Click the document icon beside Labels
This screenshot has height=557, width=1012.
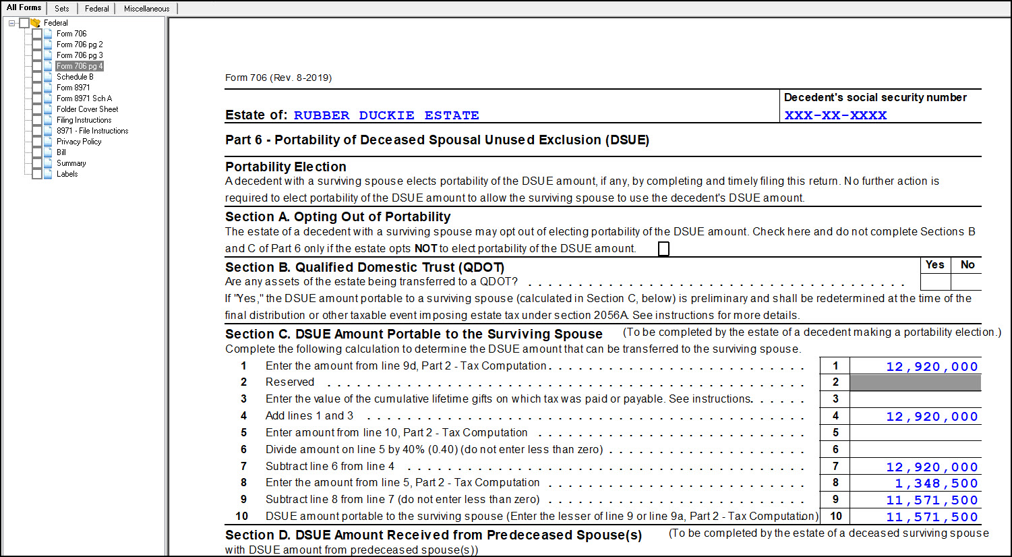[48, 174]
